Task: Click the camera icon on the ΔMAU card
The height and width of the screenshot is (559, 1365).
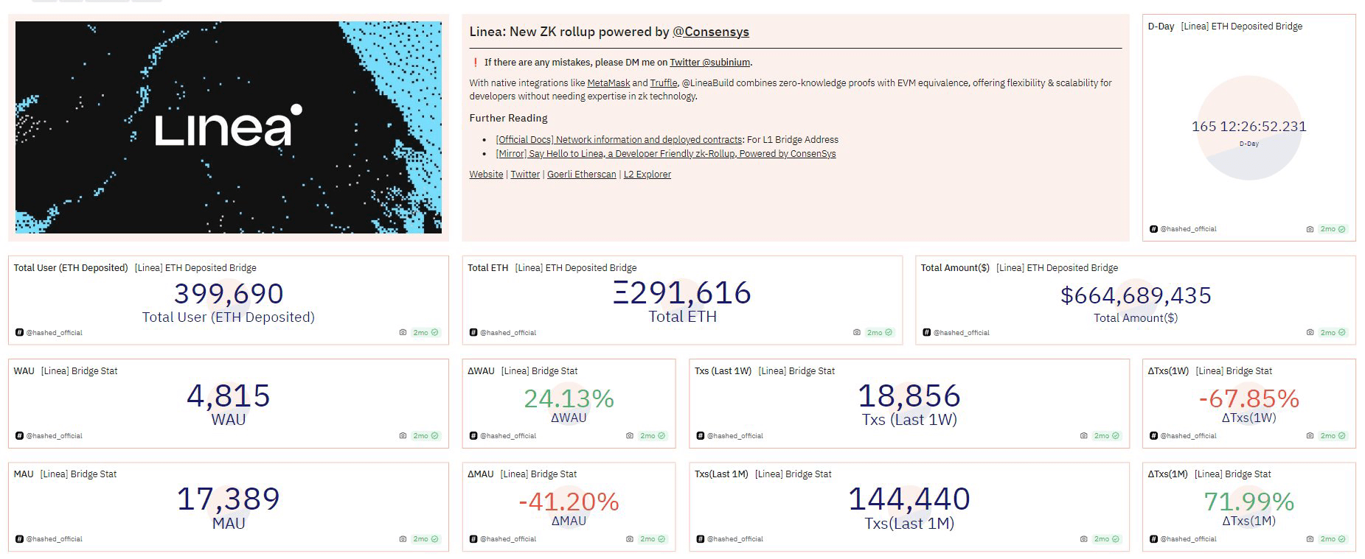Action: [x=629, y=539]
